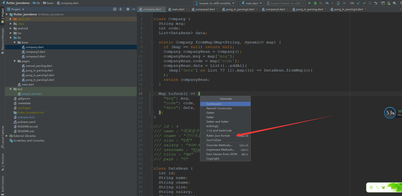Image resolution: width=402 pixels, height=196 pixels.
Task: Choose Copyright in Generate menu
Action: 225,158
